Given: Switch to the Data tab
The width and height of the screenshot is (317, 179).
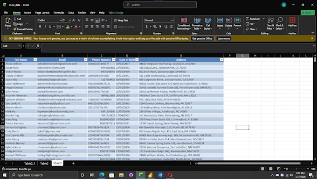Looking at the screenshot, I should click(x=71, y=13).
